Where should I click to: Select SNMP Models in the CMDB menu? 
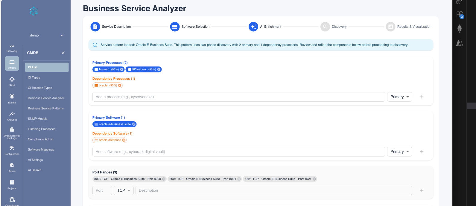(x=38, y=119)
